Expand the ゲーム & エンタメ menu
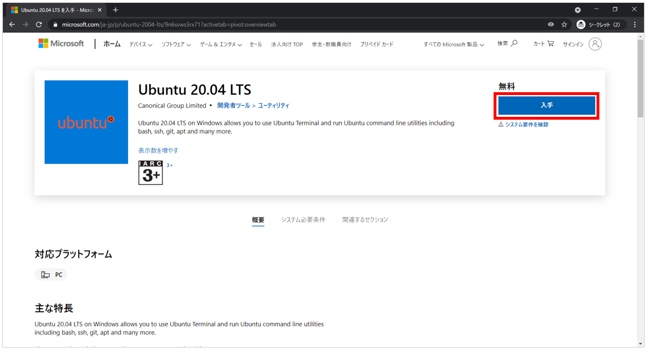648x351 pixels. [221, 44]
